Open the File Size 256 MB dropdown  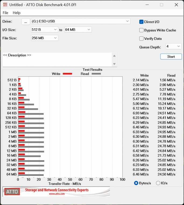(x=55, y=38)
